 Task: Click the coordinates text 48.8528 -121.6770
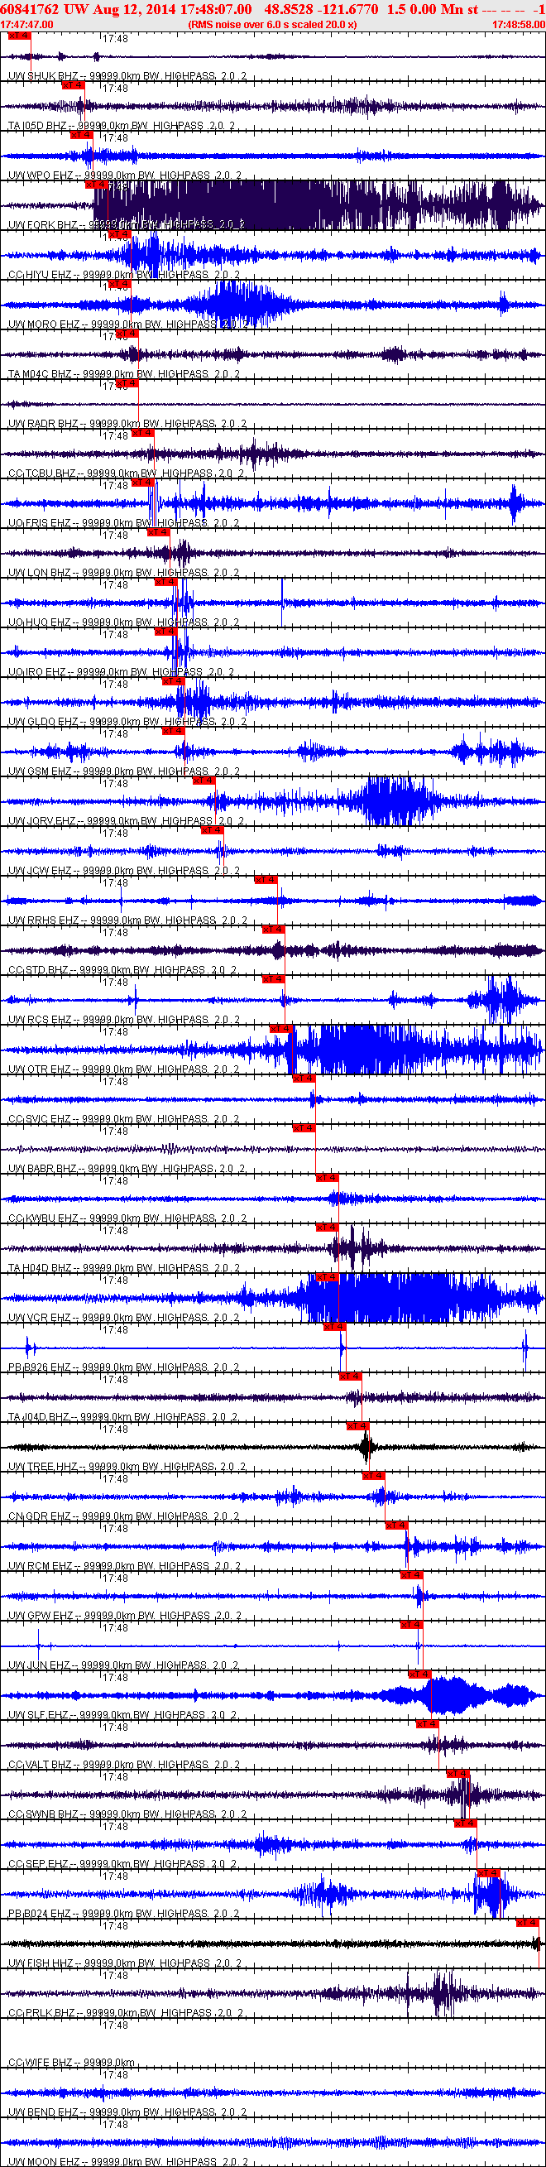(320, 8)
